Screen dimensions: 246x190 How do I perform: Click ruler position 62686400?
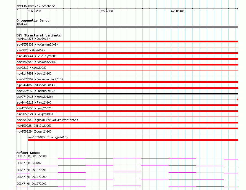coord(178,11)
